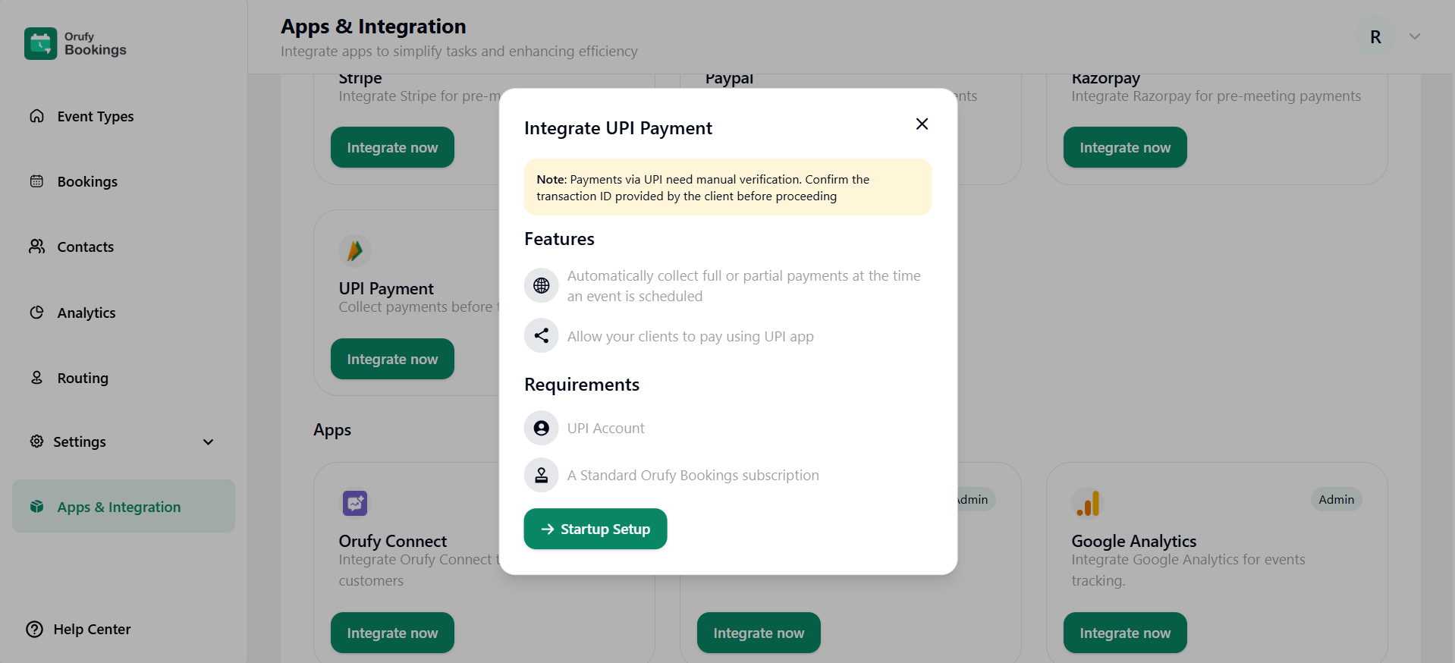Click Integrate now under UPI Payment
1455x663 pixels.
tap(392, 359)
